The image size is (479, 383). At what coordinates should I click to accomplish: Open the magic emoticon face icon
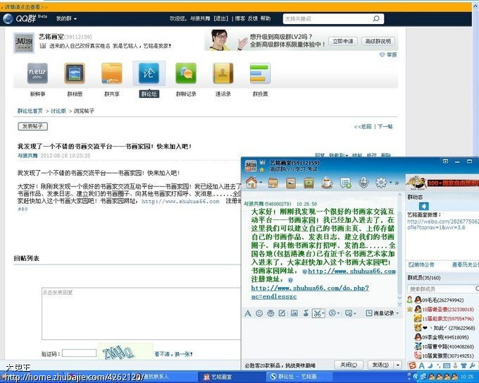pos(270,313)
